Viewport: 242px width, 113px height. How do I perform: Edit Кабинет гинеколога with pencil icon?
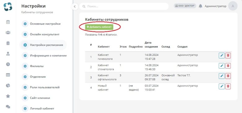222,55
